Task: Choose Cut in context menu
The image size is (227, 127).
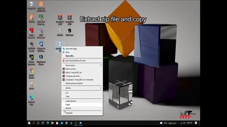Action: [x=82, y=93]
